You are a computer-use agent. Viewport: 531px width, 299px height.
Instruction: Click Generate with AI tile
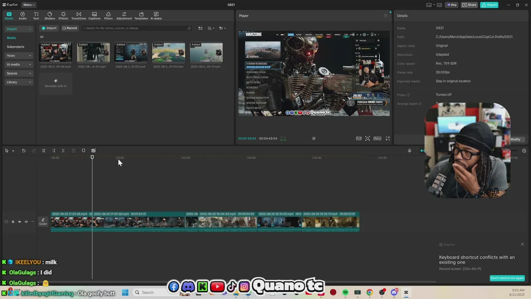(56, 83)
